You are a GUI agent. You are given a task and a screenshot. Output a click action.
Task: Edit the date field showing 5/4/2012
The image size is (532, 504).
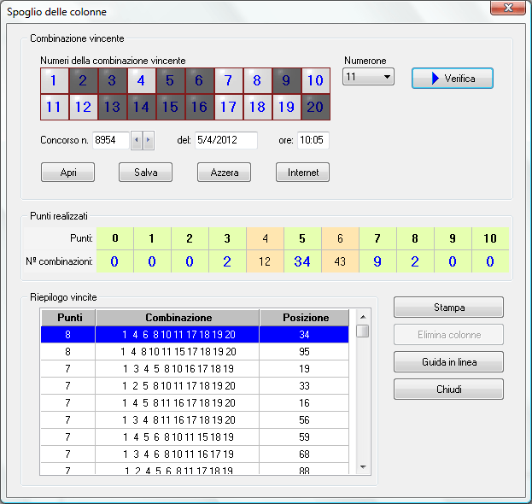pyautogui.click(x=225, y=140)
